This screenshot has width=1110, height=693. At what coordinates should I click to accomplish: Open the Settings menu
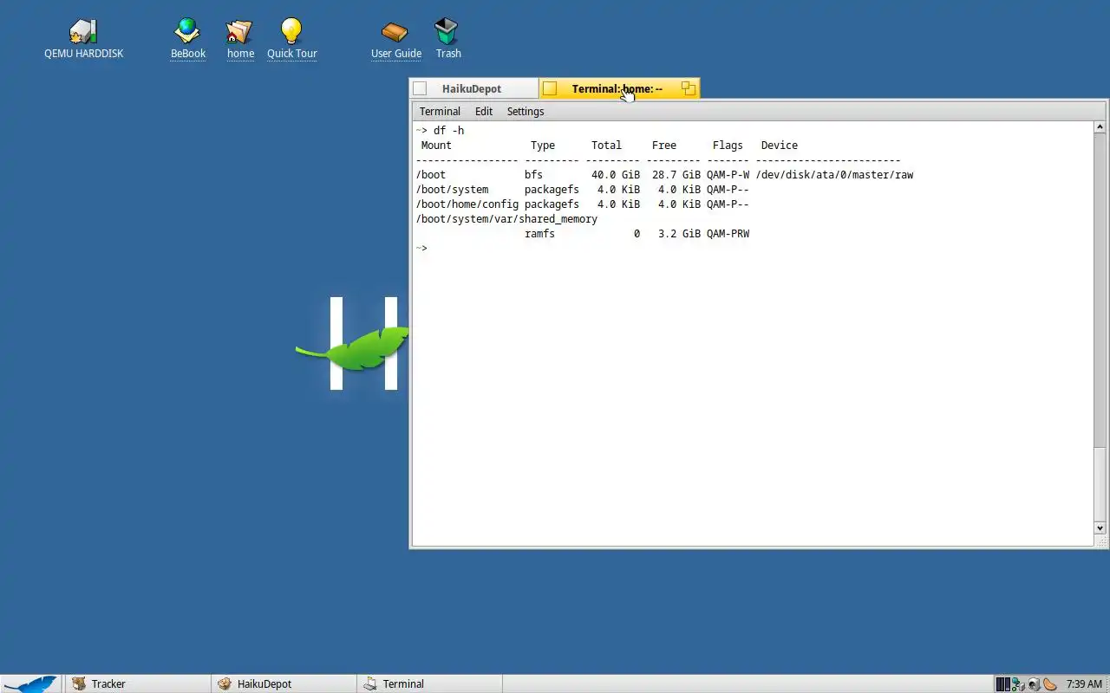pos(526,111)
